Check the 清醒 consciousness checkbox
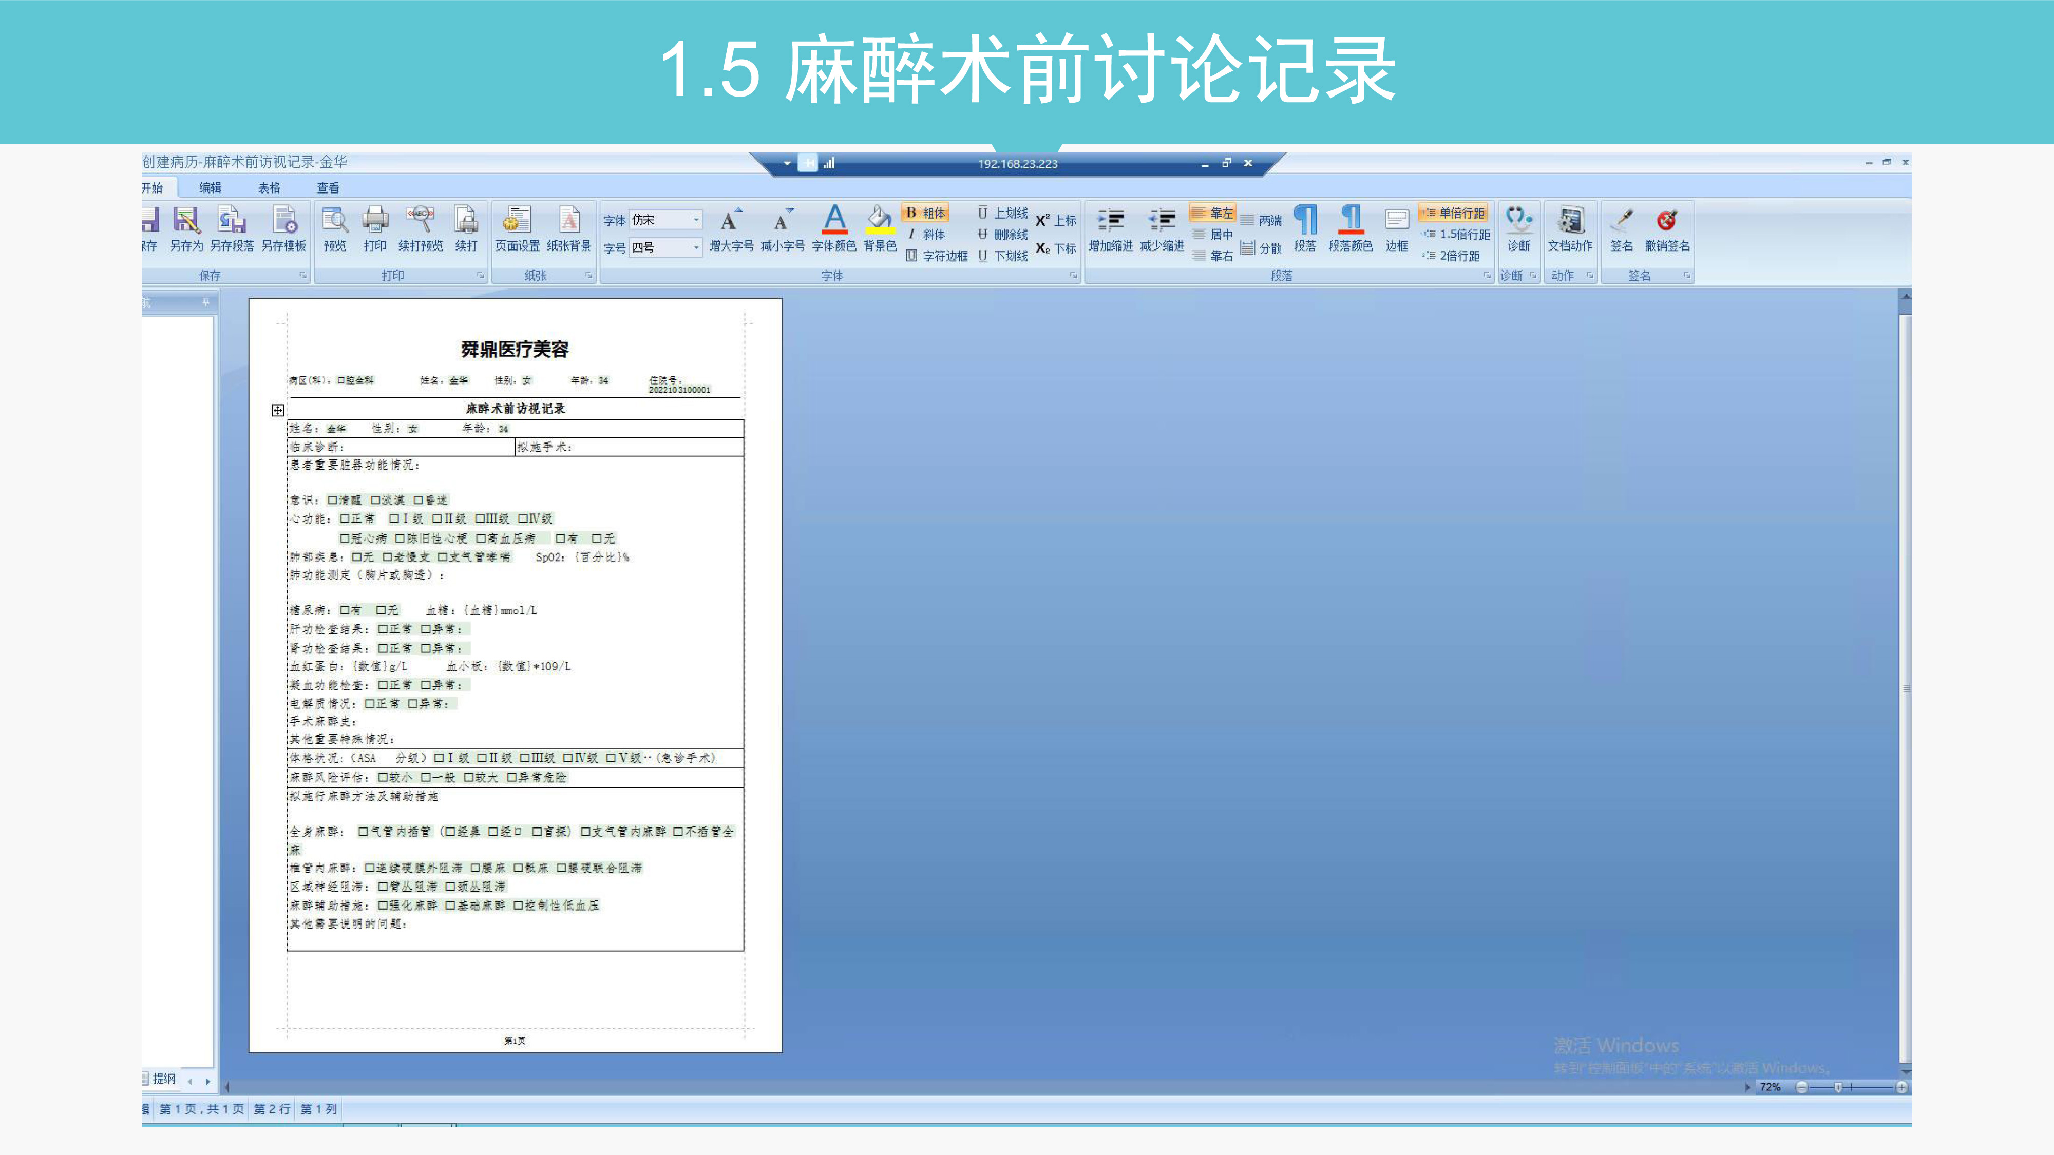The height and width of the screenshot is (1155, 2054). click(x=333, y=500)
